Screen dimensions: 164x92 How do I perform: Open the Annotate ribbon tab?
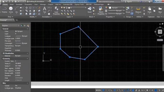coord(19,5)
